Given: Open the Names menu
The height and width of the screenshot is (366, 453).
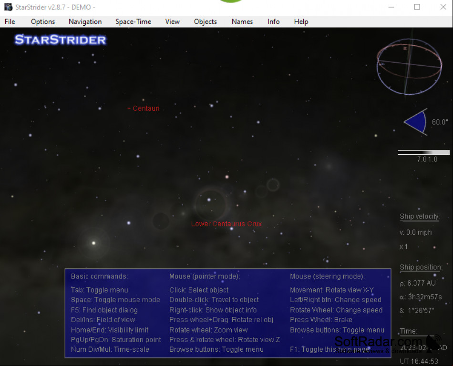Looking at the screenshot, I should pyautogui.click(x=242, y=21).
